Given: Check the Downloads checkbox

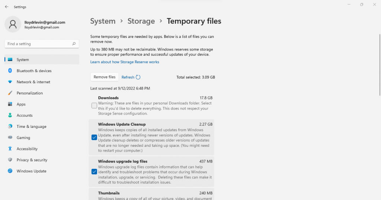Looking at the screenshot, I should pyautogui.click(x=94, y=106).
